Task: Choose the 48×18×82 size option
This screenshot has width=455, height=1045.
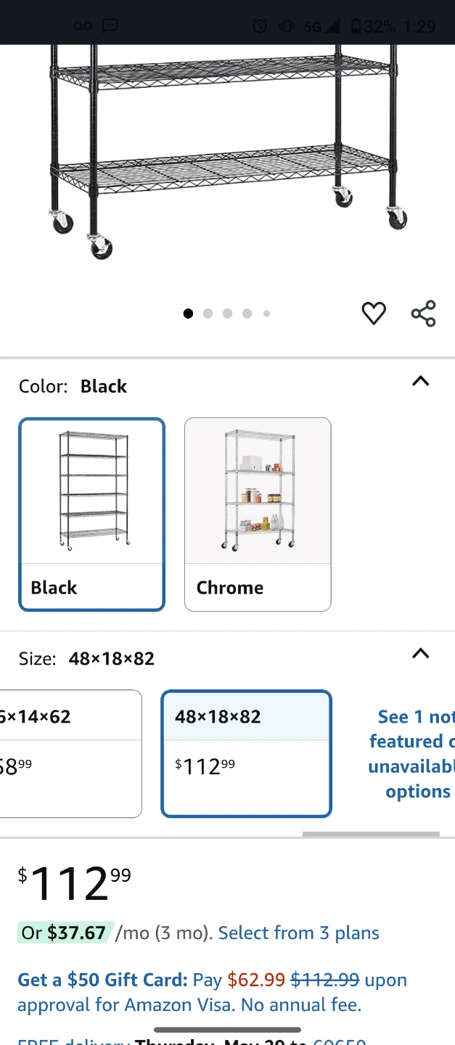Action: [247, 753]
